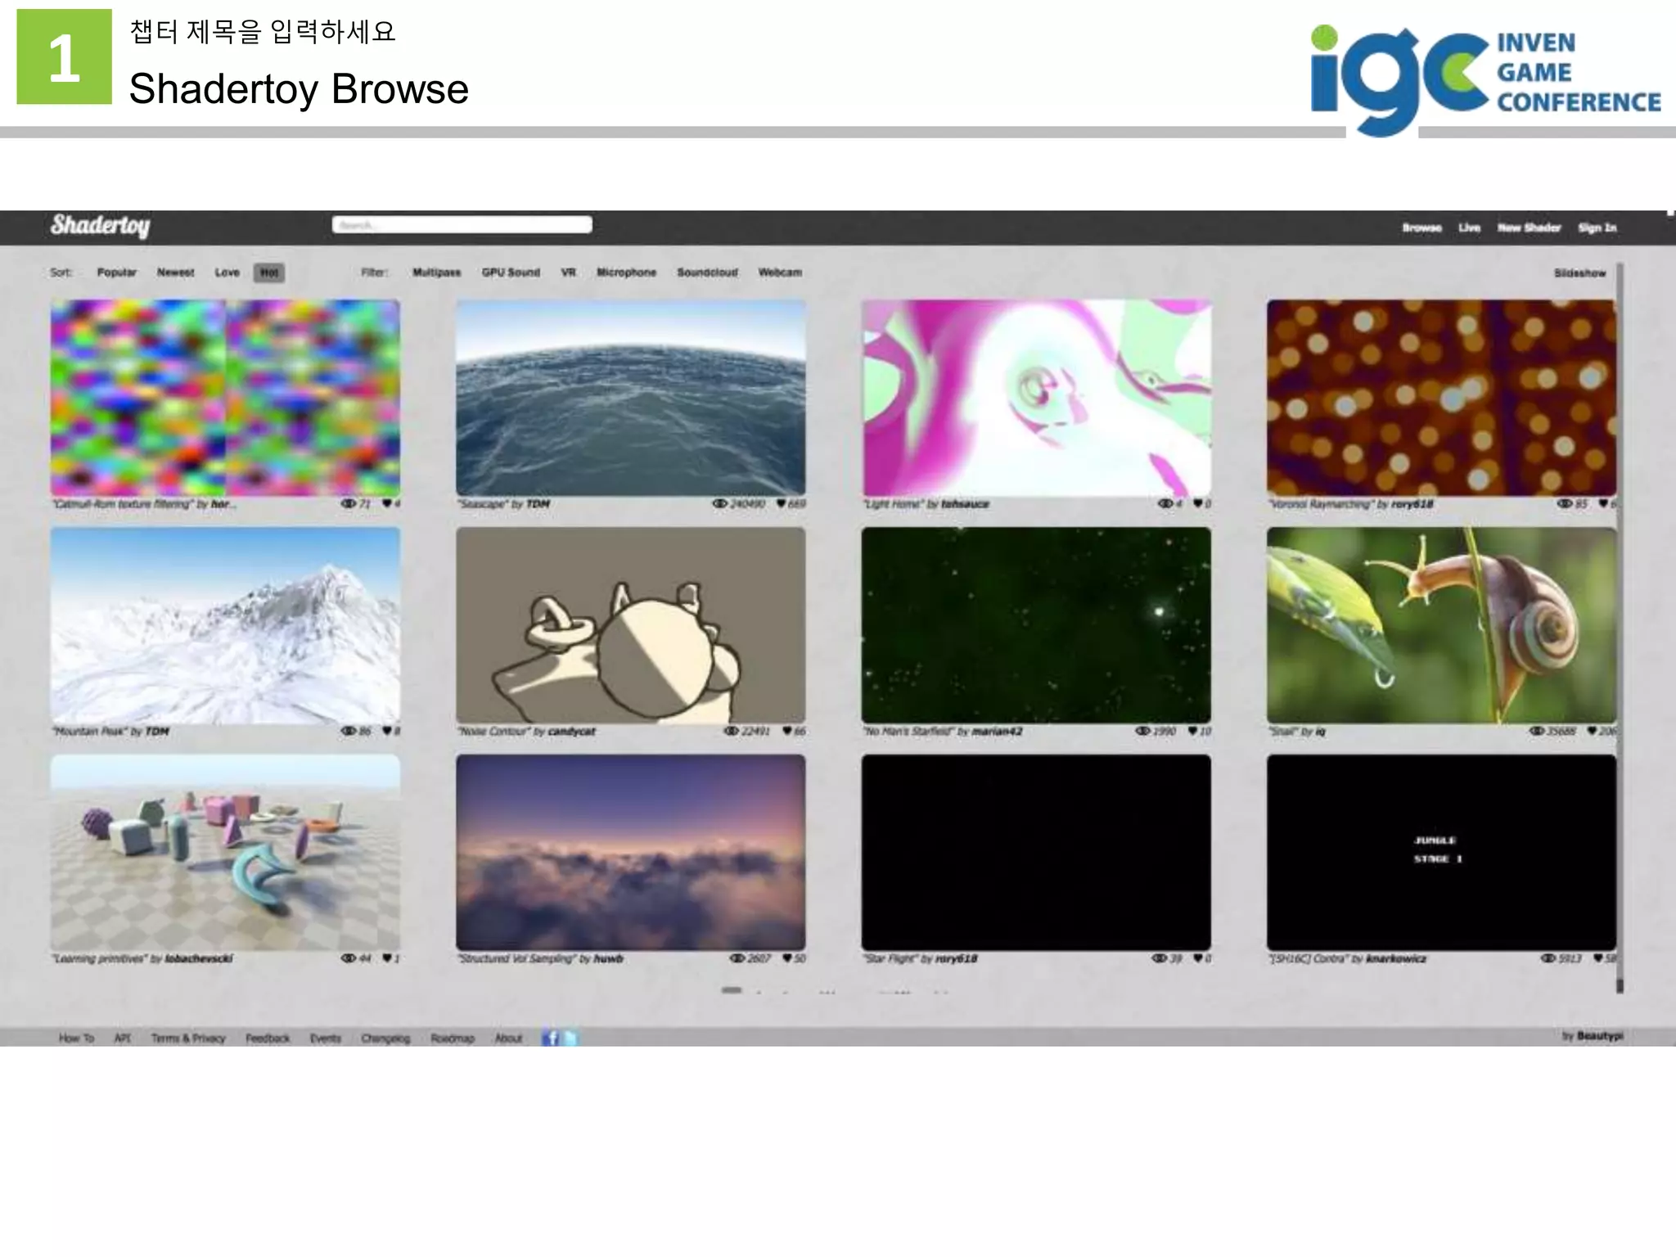Open the Noise Contour cartoon thumbnail
The width and height of the screenshot is (1676, 1257).
(x=630, y=624)
